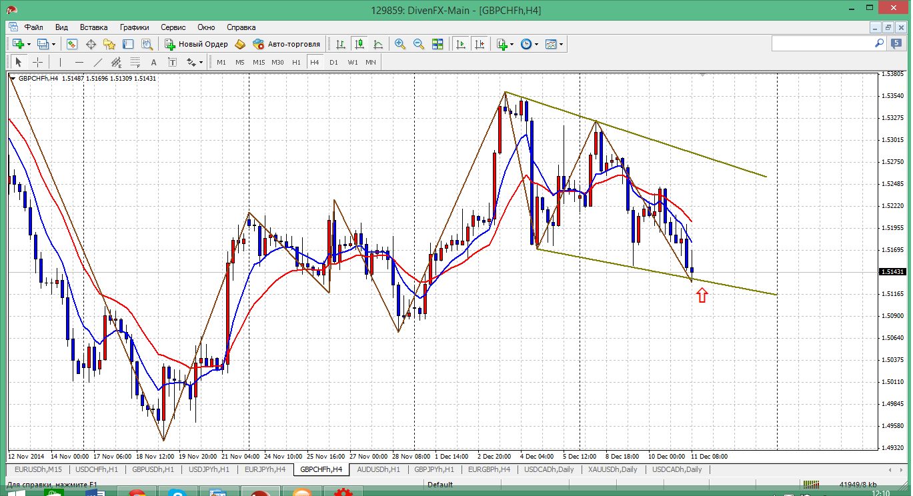
Task: Click the 1.51431 price label on axis
Action: point(892,272)
